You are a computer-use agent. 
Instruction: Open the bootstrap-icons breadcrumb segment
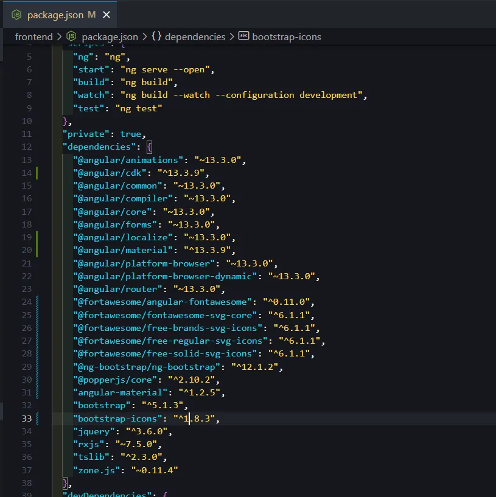[x=287, y=36]
